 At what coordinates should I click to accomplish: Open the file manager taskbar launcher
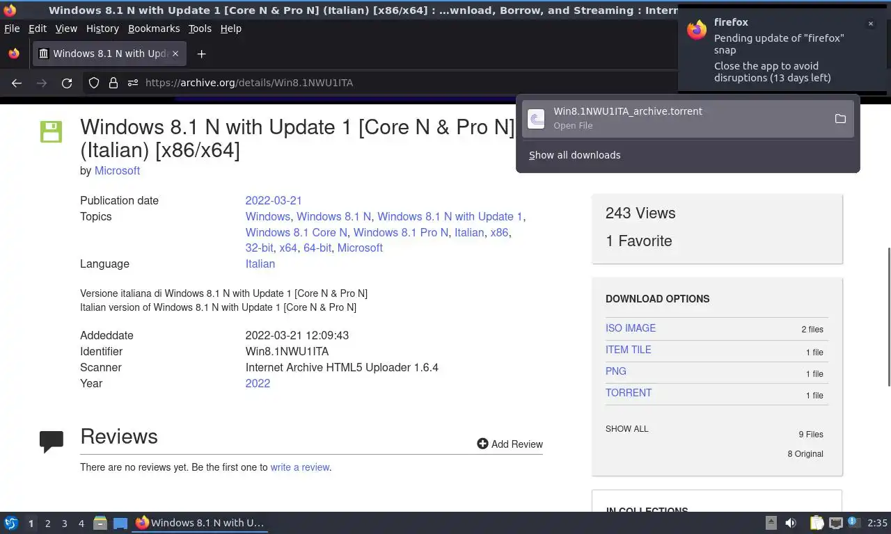(x=100, y=523)
